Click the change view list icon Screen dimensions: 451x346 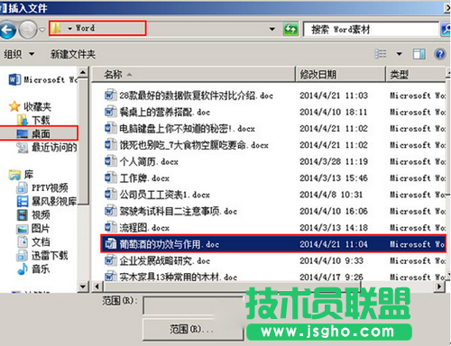381,54
